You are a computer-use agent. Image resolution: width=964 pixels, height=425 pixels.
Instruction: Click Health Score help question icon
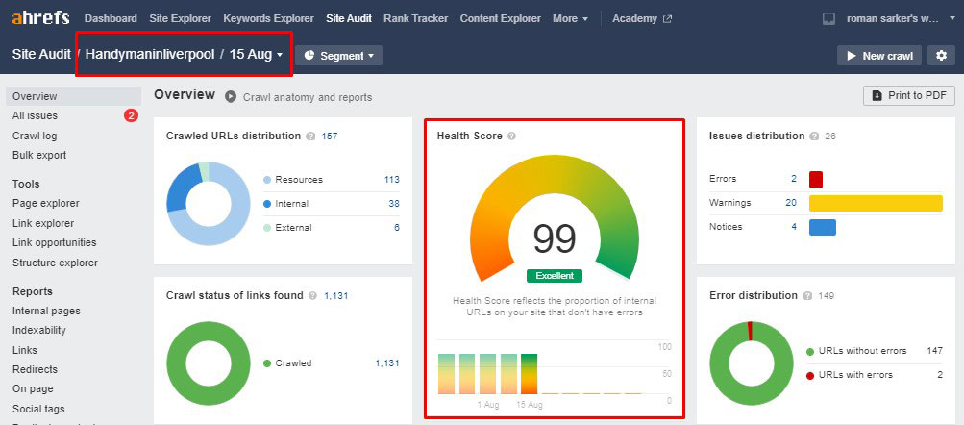pos(511,137)
